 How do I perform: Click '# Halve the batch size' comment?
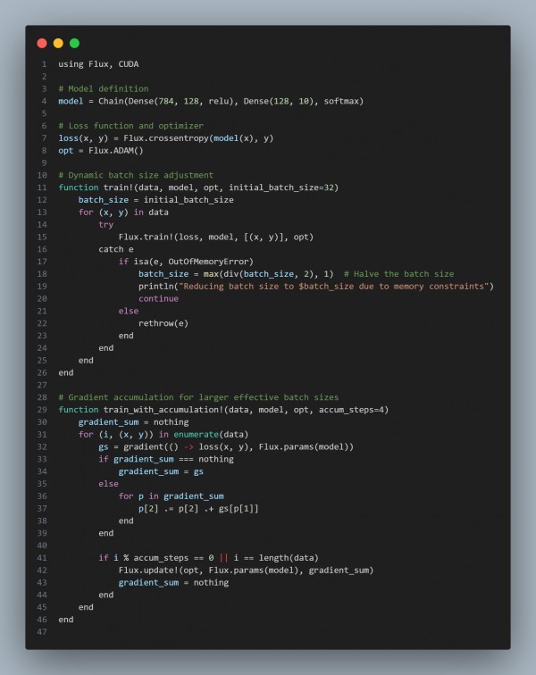pos(399,274)
